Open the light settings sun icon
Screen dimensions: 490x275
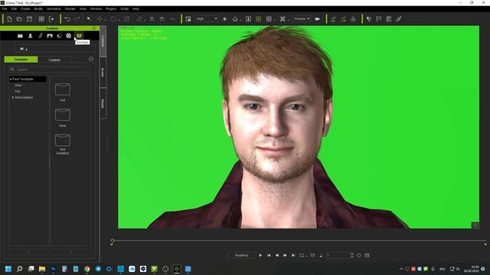tap(224, 19)
